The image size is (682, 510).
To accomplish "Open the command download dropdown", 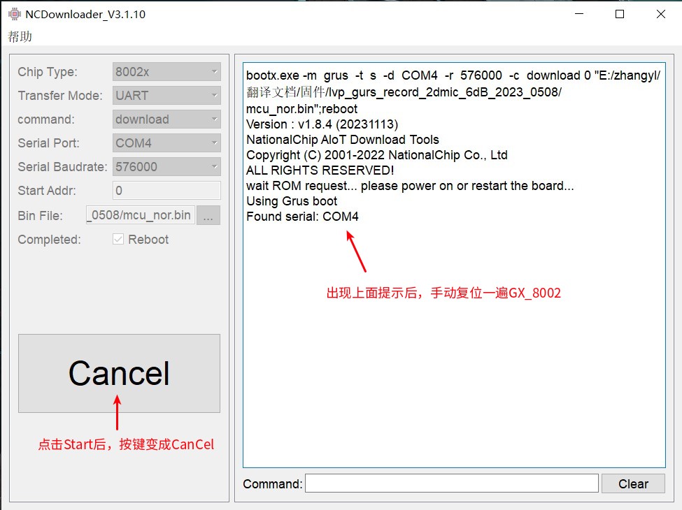I will point(166,119).
